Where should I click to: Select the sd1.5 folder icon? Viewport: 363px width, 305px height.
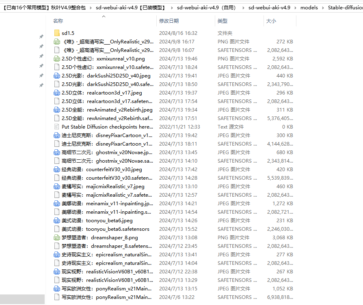click(x=57, y=33)
